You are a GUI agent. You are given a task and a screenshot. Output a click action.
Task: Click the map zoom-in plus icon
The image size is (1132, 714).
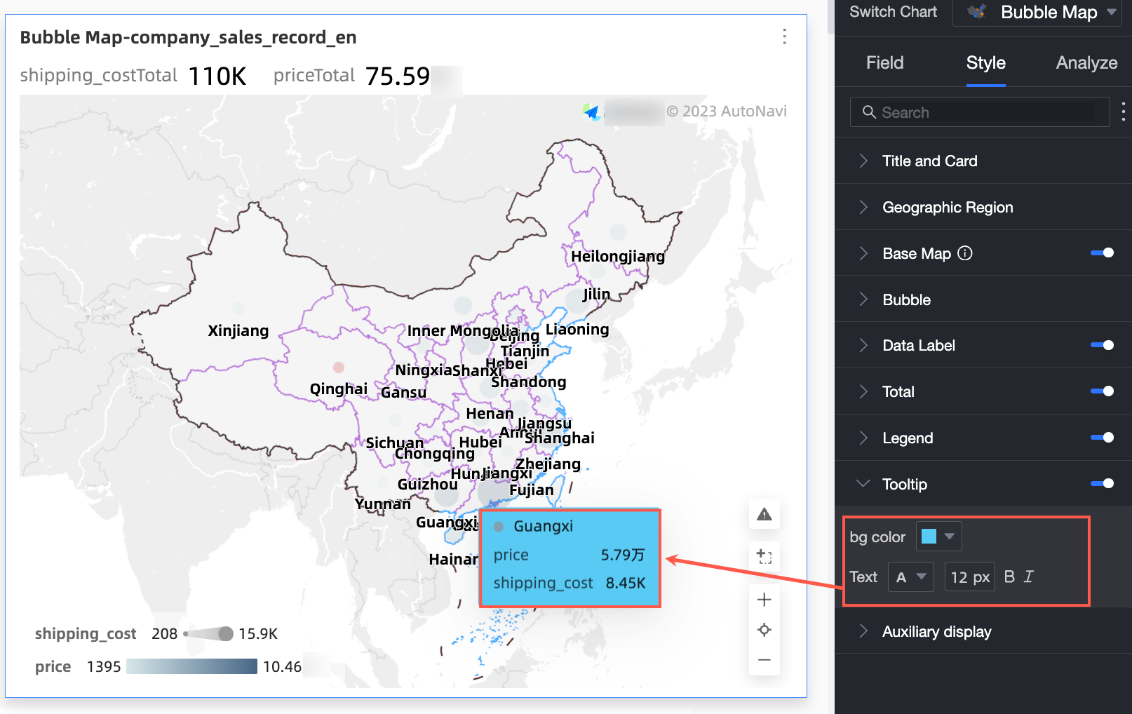point(764,599)
